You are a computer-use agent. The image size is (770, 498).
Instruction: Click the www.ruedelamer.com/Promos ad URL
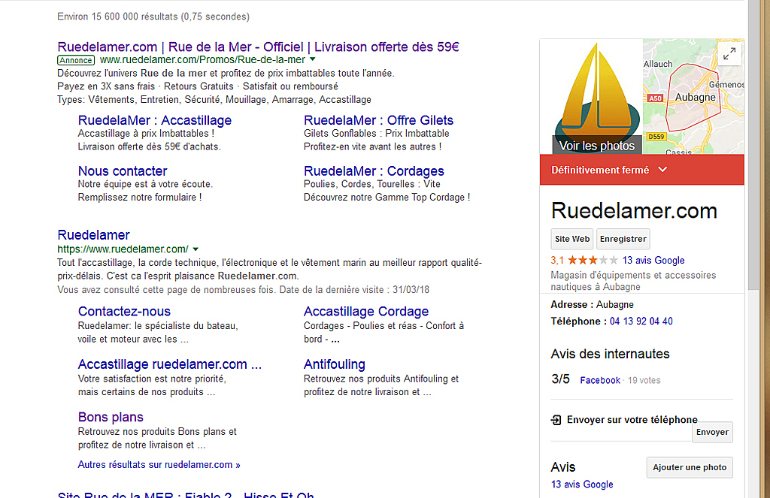pyautogui.click(x=202, y=60)
